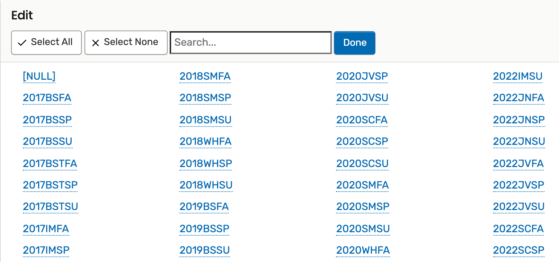Select the 2019BSSU item
Image resolution: width=559 pixels, height=262 pixels.
[205, 250]
